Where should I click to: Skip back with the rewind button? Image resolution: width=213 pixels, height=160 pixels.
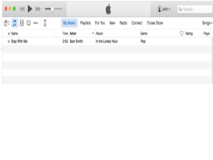coord(22,9)
